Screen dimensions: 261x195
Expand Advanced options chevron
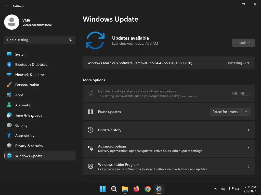click(248, 148)
